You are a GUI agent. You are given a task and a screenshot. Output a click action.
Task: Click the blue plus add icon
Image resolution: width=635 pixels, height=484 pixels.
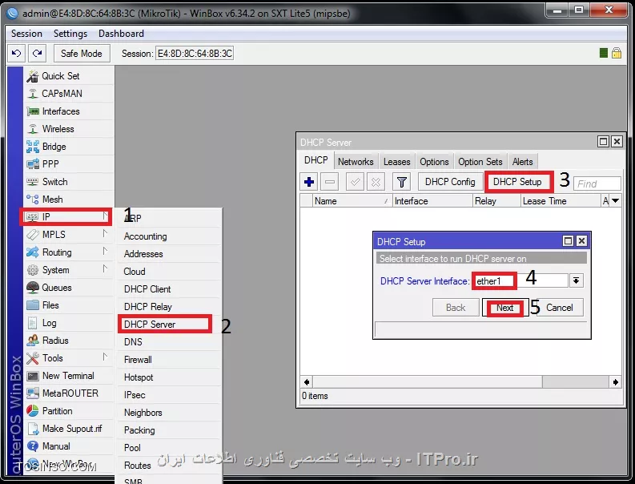coord(309,182)
